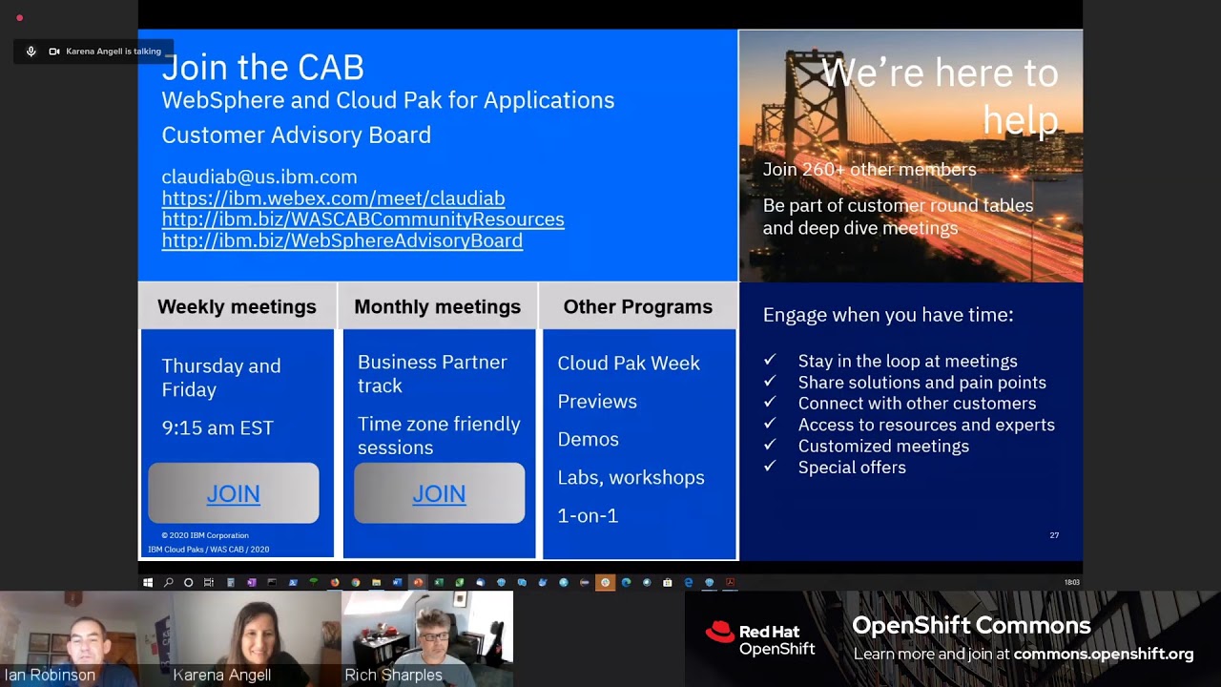Click the red recording dot indicator
The height and width of the screenshot is (687, 1221).
(x=19, y=17)
